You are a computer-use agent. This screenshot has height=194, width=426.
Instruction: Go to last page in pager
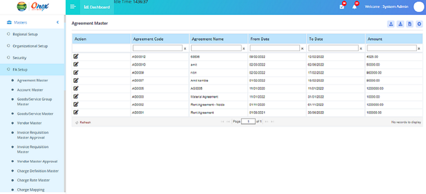point(273,122)
